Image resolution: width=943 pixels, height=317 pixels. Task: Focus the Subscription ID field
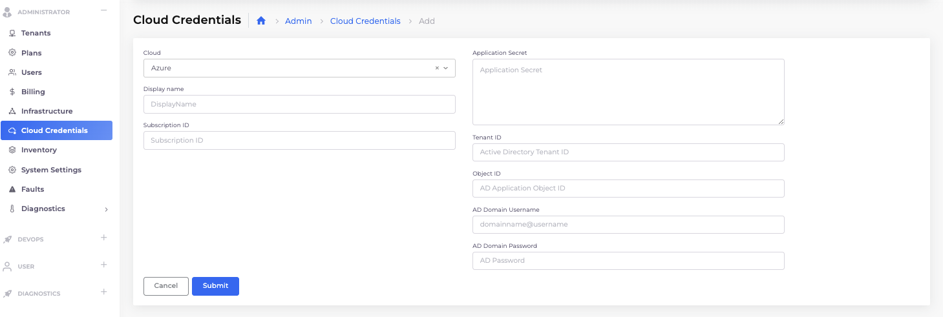coord(299,140)
